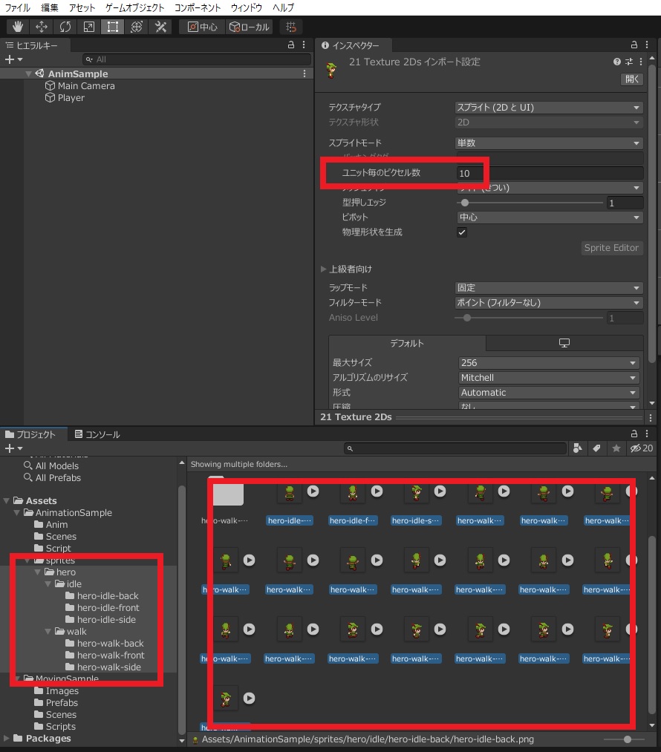661x752 pixels.
Task: Select the Hand tool in toolbar
Action: coord(18,27)
